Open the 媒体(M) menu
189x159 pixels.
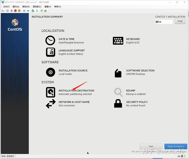[x=26, y=7]
